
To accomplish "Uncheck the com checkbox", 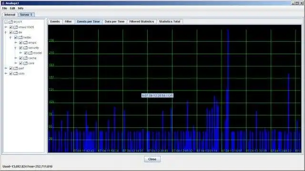I will (x=11, y=74).
